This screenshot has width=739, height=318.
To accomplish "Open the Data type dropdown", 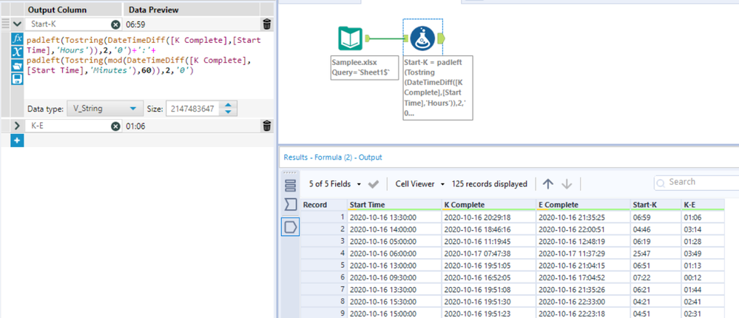I will (x=104, y=109).
